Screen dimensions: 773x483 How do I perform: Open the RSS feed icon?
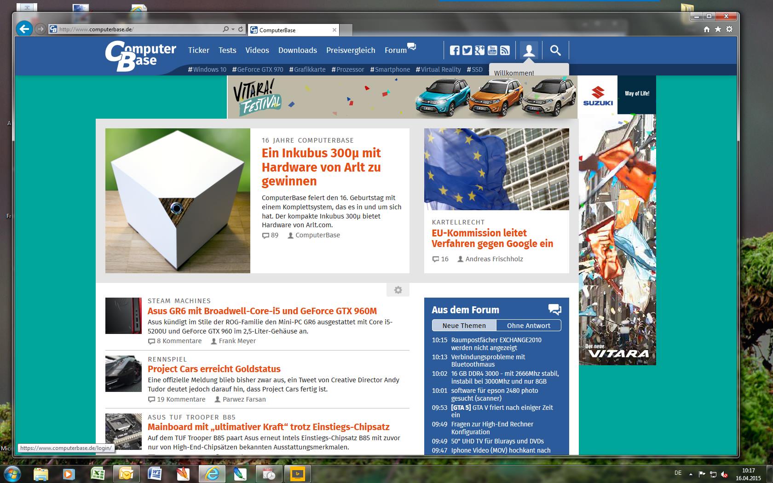pyautogui.click(x=505, y=50)
